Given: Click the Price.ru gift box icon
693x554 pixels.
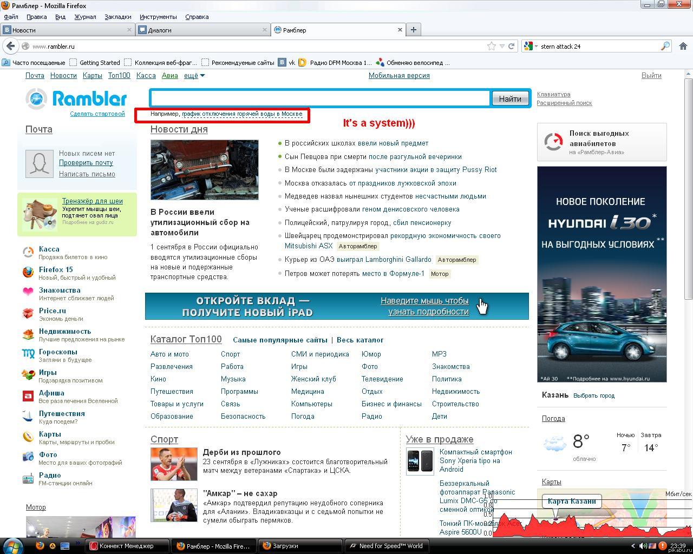Looking at the screenshot, I should (x=28, y=314).
